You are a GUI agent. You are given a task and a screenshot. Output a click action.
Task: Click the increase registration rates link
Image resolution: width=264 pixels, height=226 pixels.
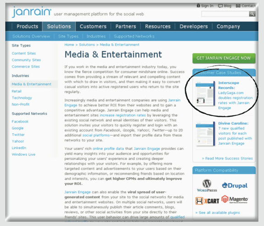pyautogui.click(x=123, y=115)
